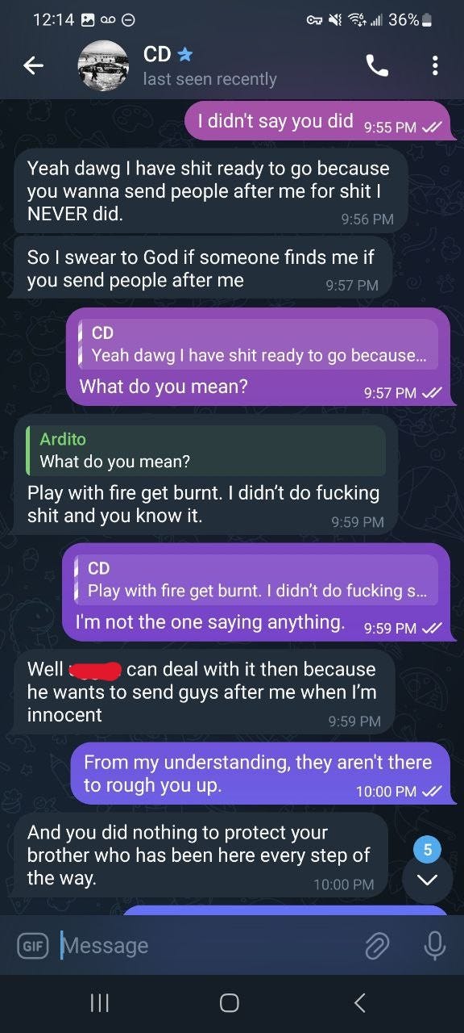
Task: Select message 'And you did nothing to protect'
Action: (201, 855)
